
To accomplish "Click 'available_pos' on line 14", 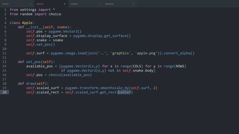I will coord(39,66).
